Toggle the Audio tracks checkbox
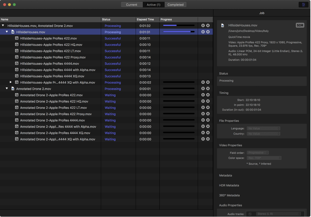311x217 pixels. tap(250, 214)
